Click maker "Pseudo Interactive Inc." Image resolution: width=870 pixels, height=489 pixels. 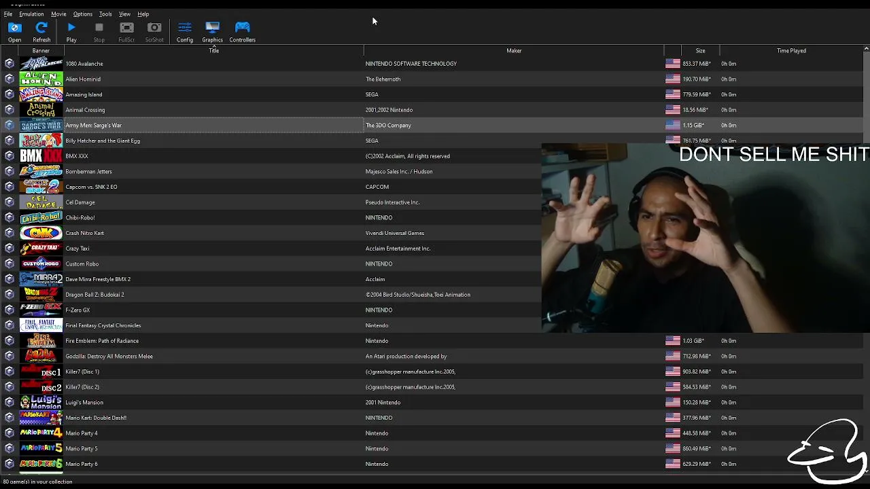tap(393, 202)
